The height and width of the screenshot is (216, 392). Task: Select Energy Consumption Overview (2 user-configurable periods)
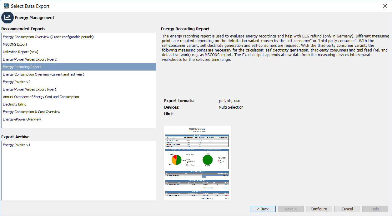tap(48, 37)
